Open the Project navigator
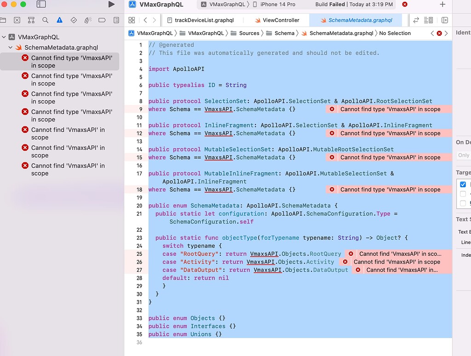This screenshot has height=356, width=471. pos(4,21)
